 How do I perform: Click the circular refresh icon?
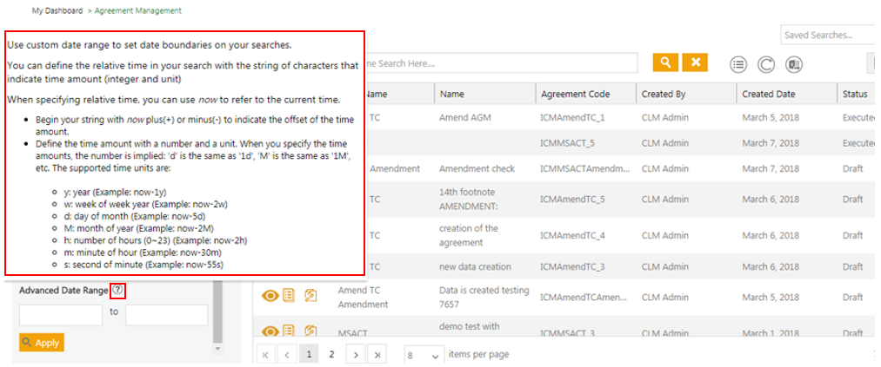click(x=766, y=64)
